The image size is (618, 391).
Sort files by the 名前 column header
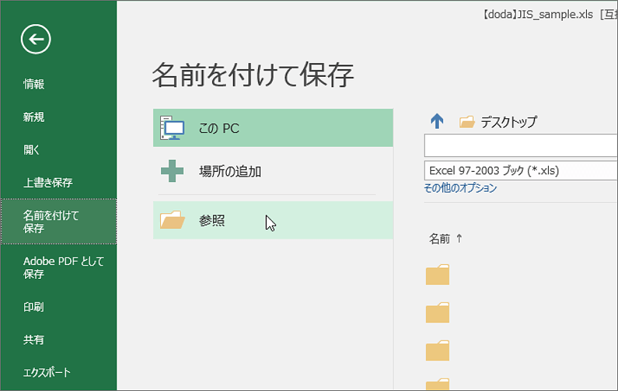pos(440,239)
